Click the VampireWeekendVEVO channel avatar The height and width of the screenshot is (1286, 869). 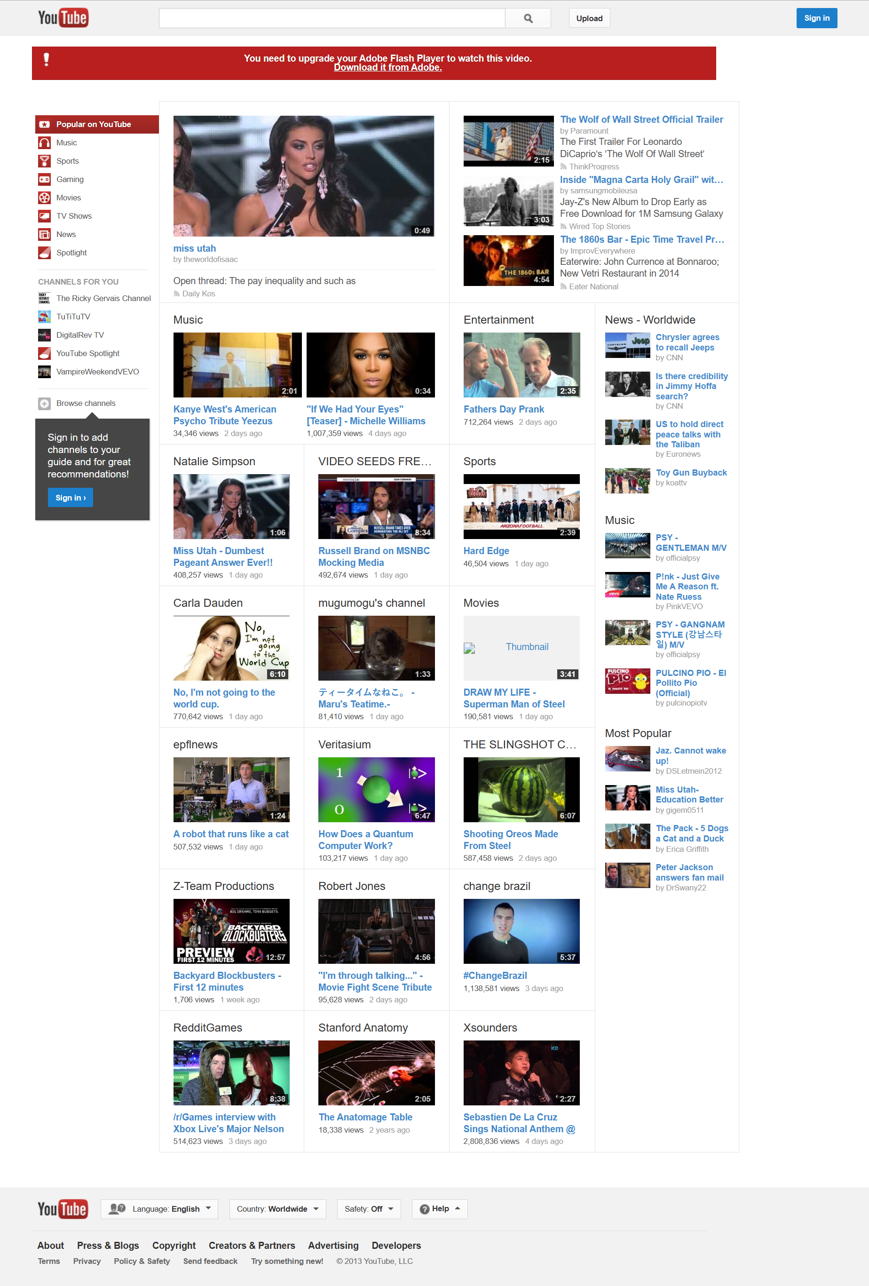(x=44, y=371)
